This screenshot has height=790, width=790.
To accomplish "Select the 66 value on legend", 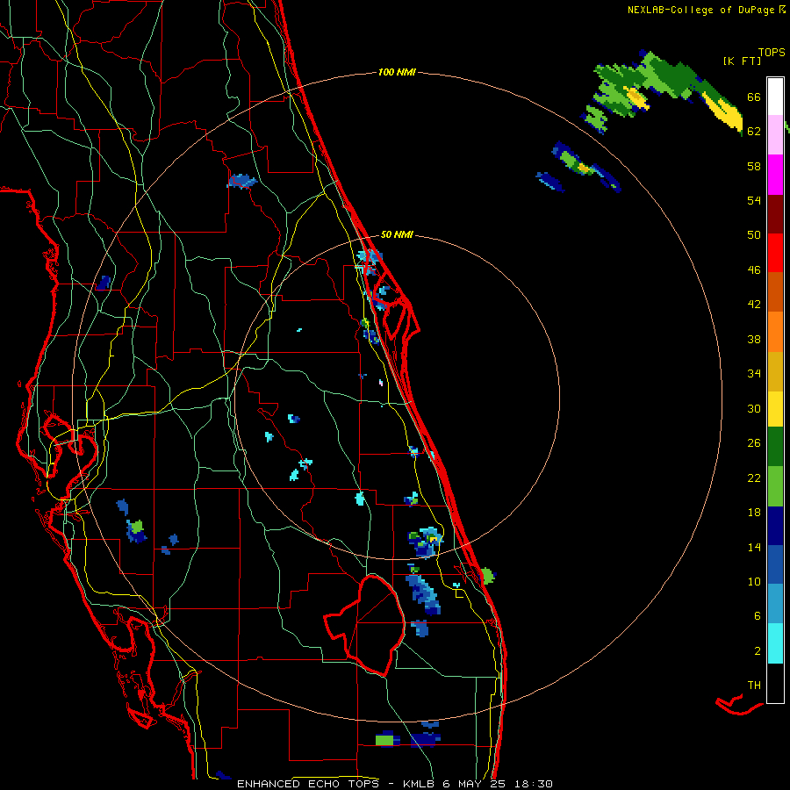I will click(x=754, y=97).
